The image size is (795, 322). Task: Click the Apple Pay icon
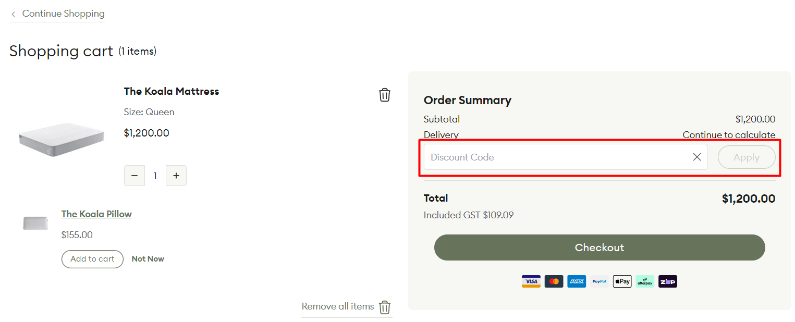pyautogui.click(x=622, y=281)
